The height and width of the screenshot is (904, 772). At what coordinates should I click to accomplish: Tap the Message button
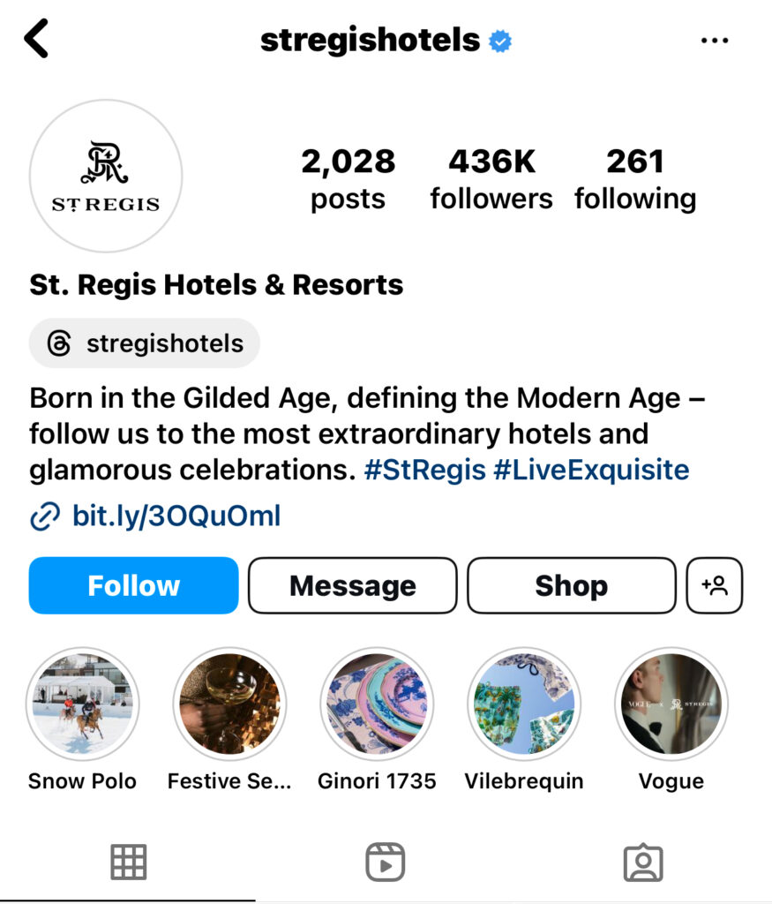coord(353,585)
